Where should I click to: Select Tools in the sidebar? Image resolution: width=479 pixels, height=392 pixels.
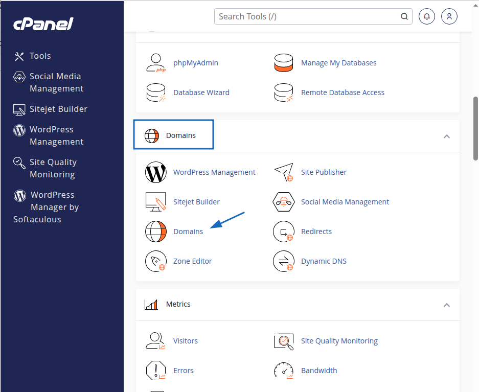pyautogui.click(x=40, y=56)
